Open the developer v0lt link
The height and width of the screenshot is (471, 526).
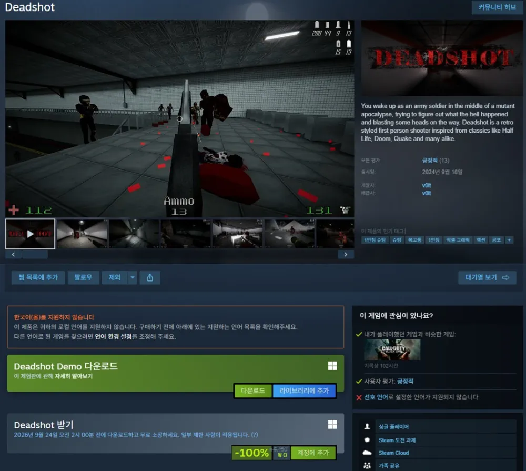(427, 185)
